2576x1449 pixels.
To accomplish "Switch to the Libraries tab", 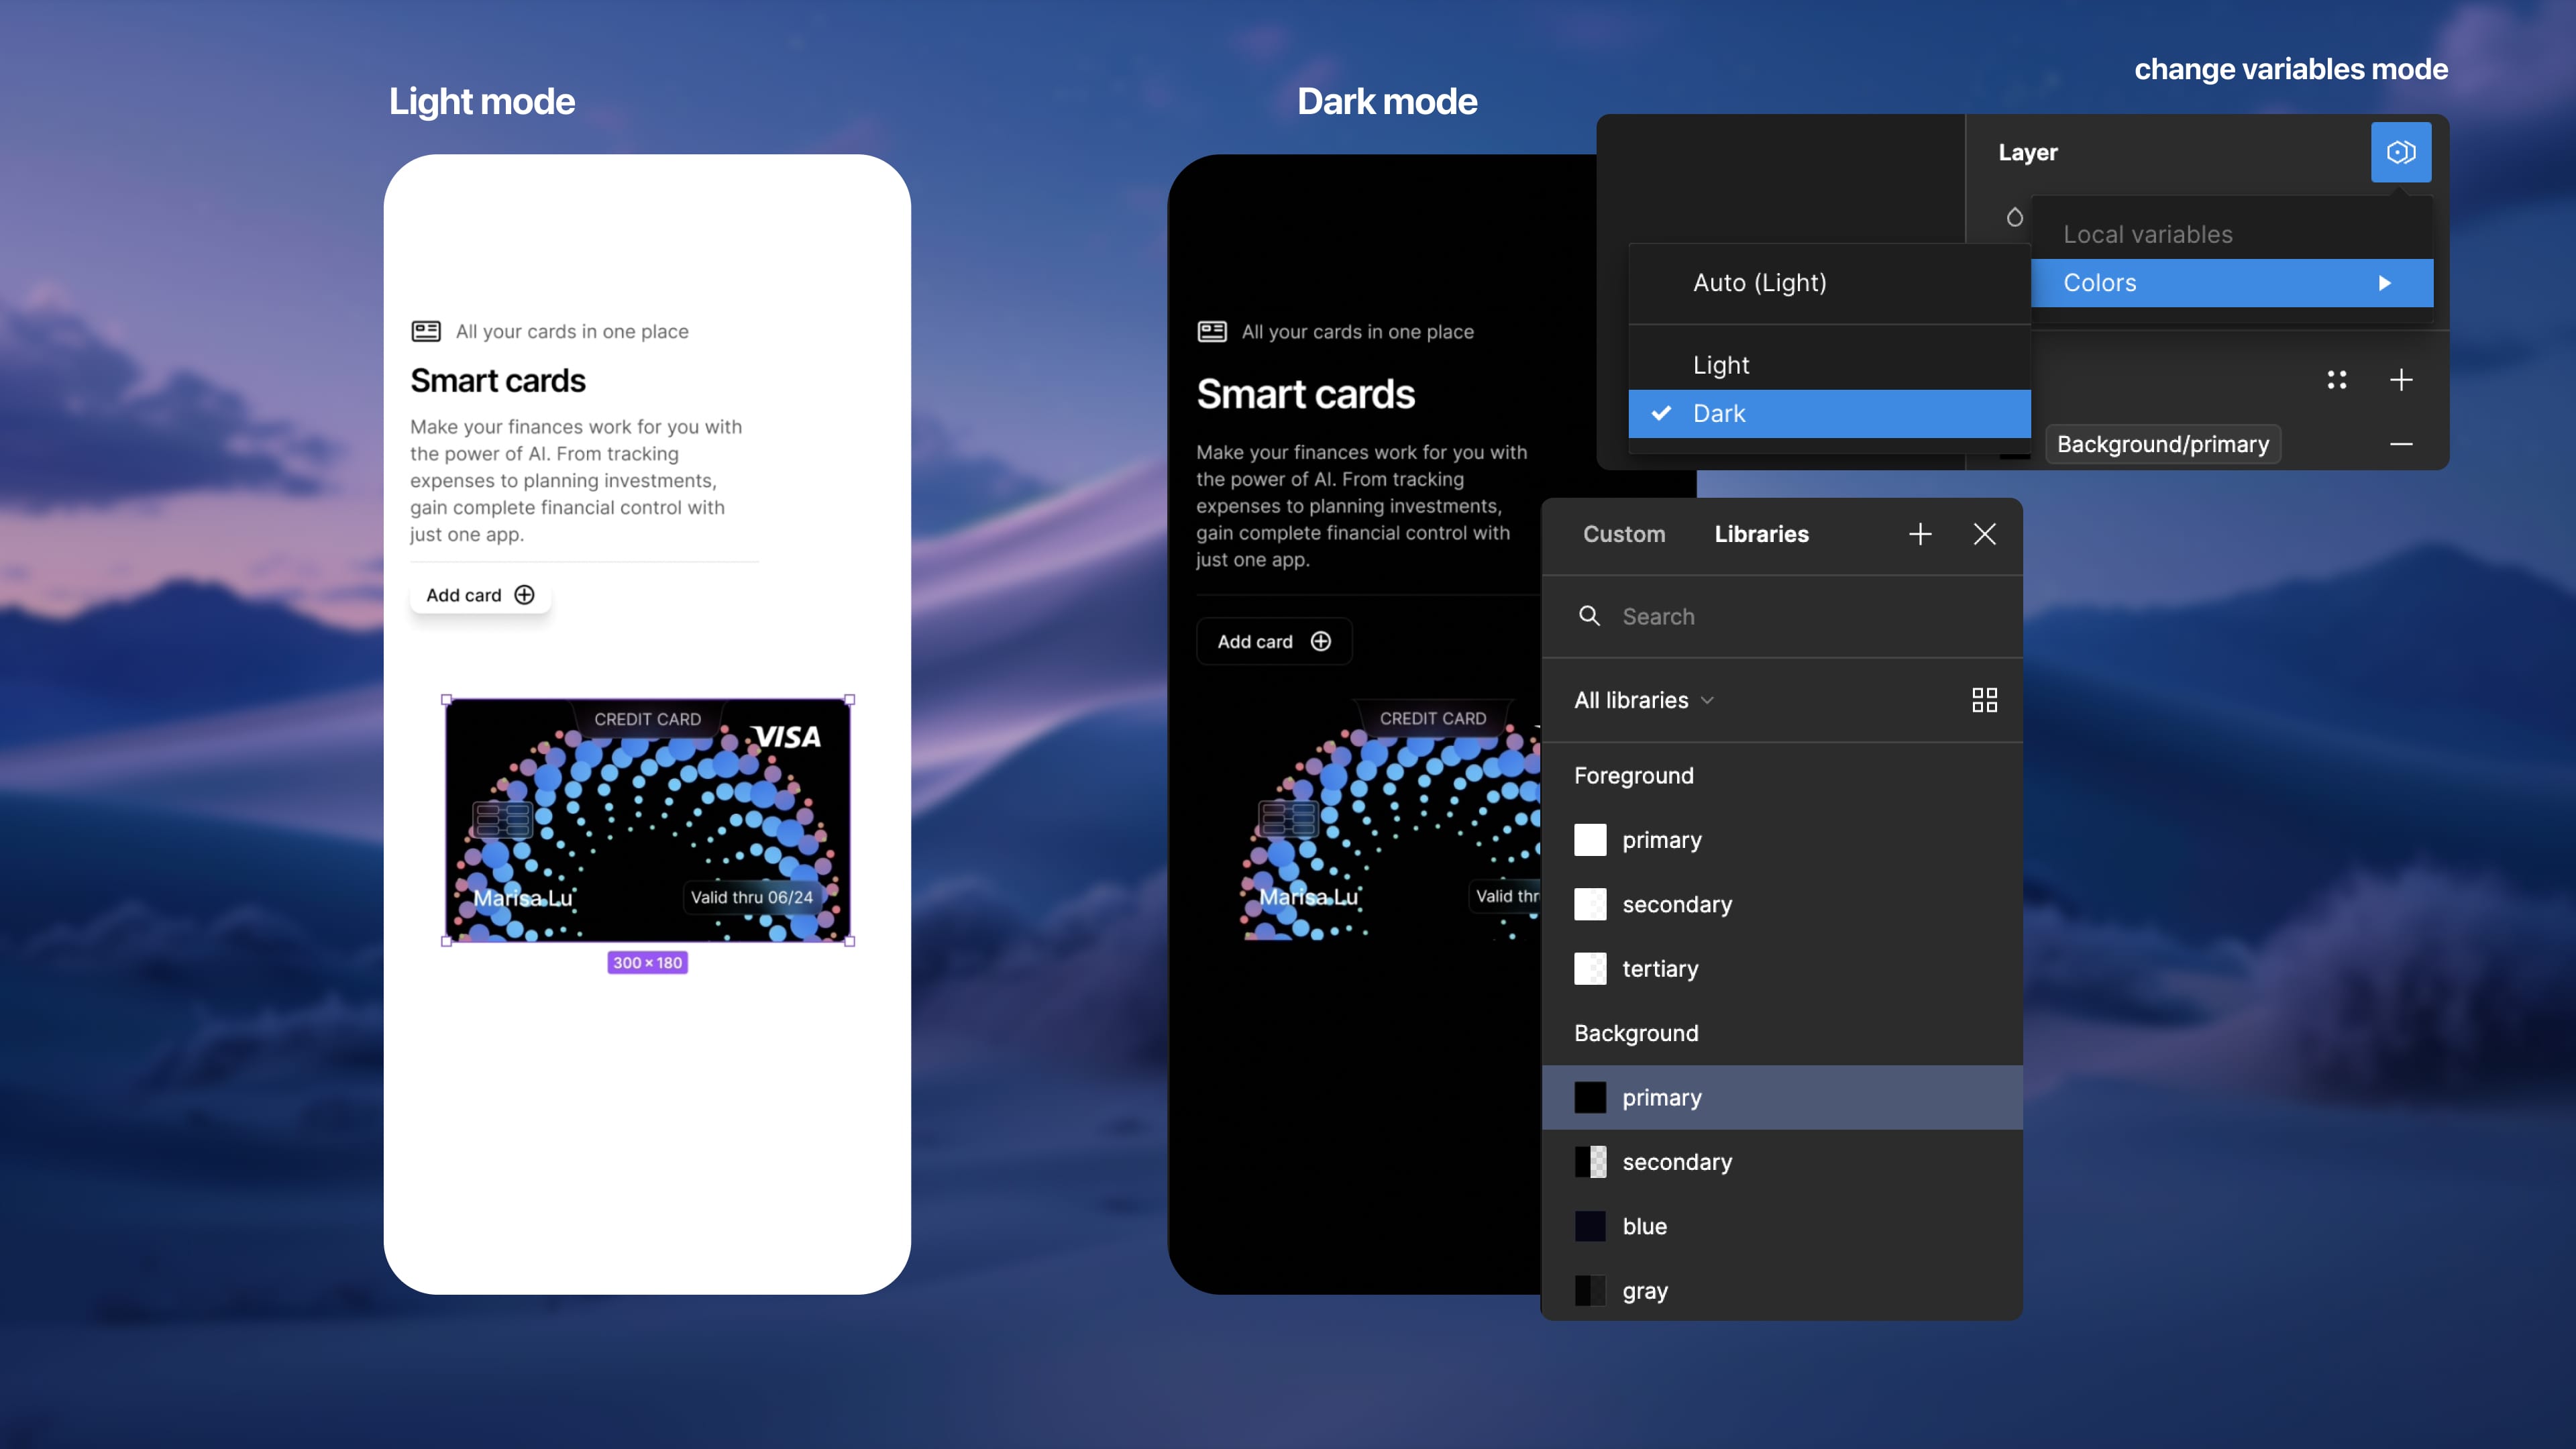I will pos(1761,534).
